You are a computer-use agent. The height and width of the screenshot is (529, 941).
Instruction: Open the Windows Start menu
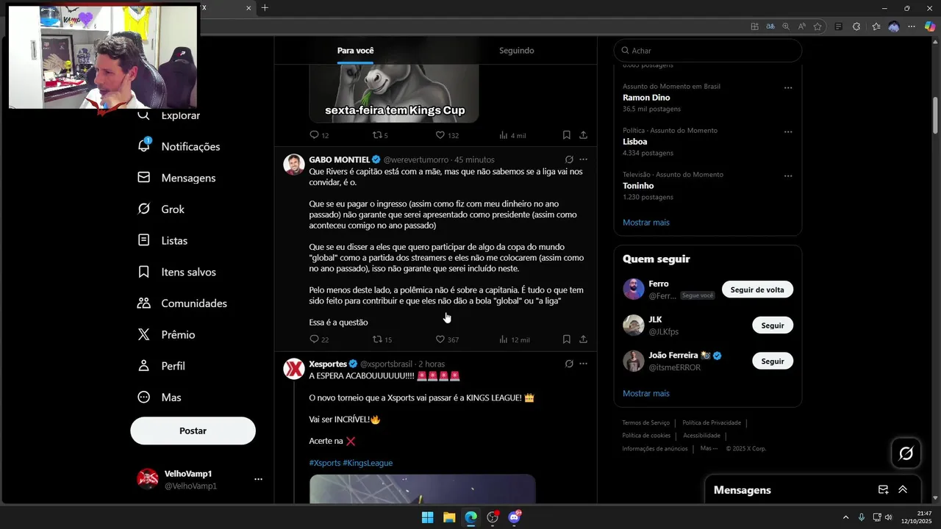[x=427, y=517]
